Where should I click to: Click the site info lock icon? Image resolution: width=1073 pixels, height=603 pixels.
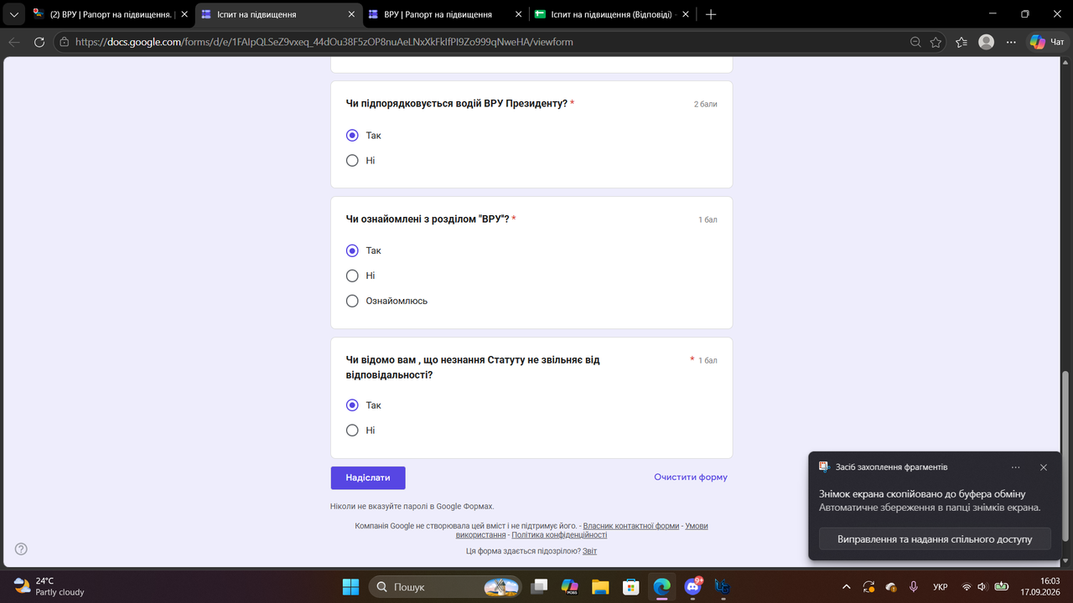point(64,42)
